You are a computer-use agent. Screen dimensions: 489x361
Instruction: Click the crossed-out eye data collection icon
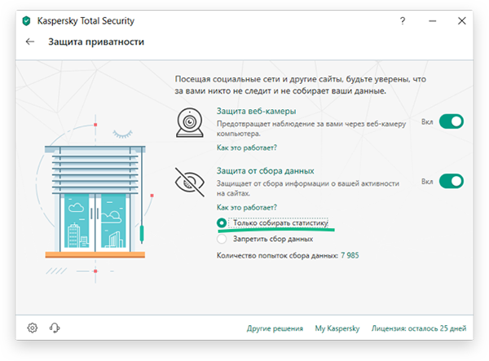pos(192,183)
